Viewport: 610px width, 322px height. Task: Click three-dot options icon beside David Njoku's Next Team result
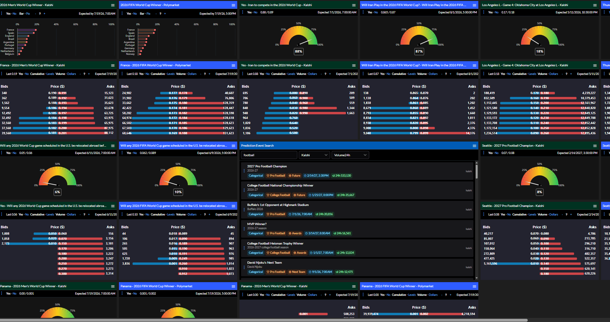point(244,267)
